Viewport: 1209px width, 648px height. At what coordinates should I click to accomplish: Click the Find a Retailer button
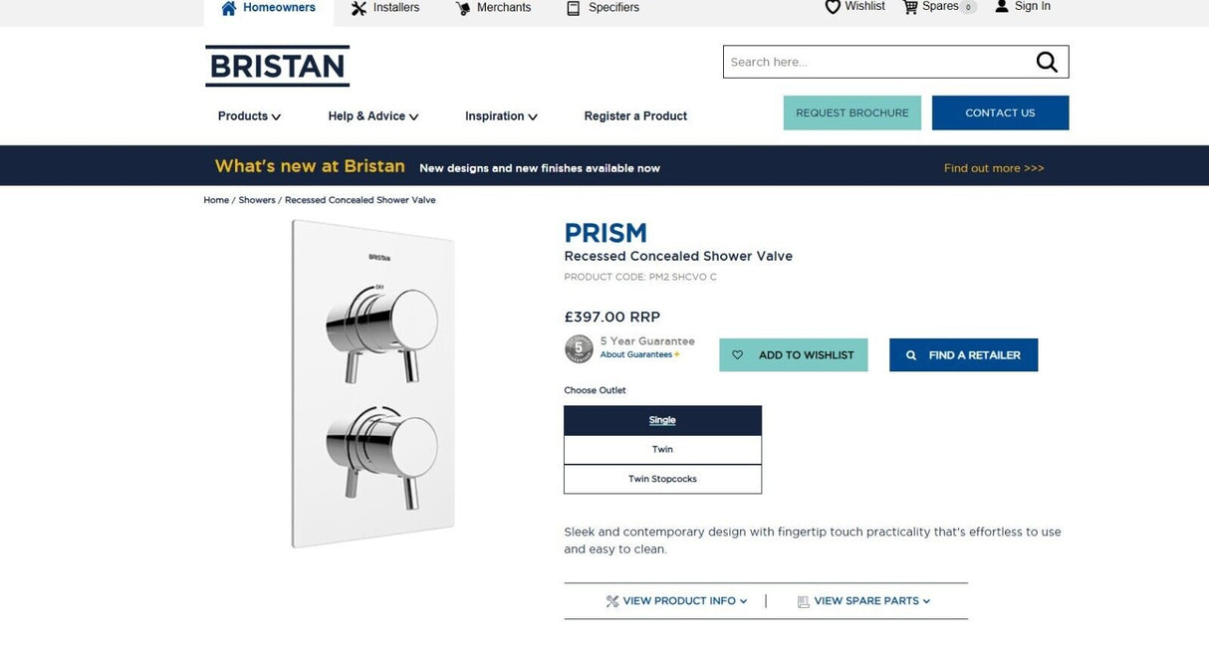(x=963, y=355)
